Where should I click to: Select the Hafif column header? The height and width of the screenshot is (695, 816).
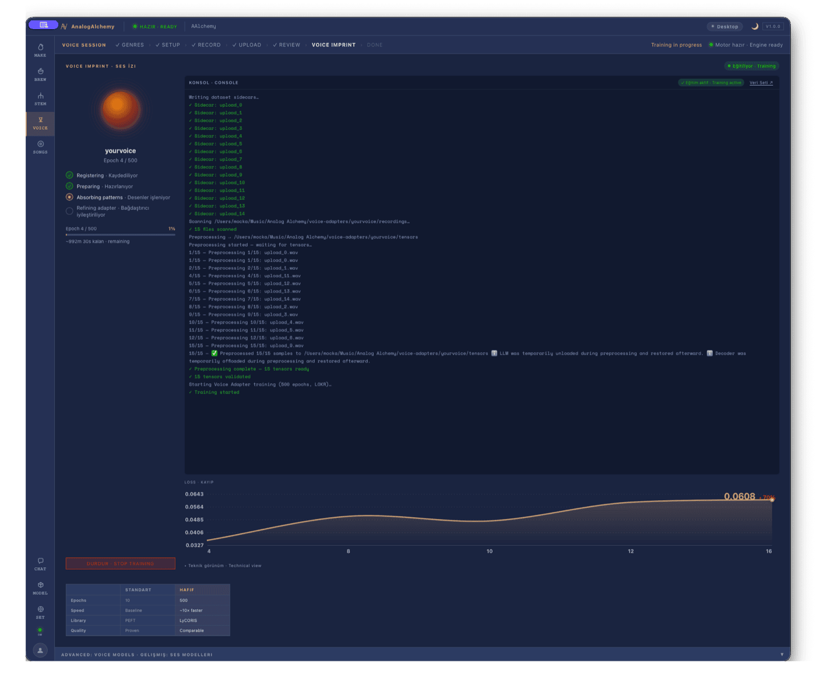(202, 589)
